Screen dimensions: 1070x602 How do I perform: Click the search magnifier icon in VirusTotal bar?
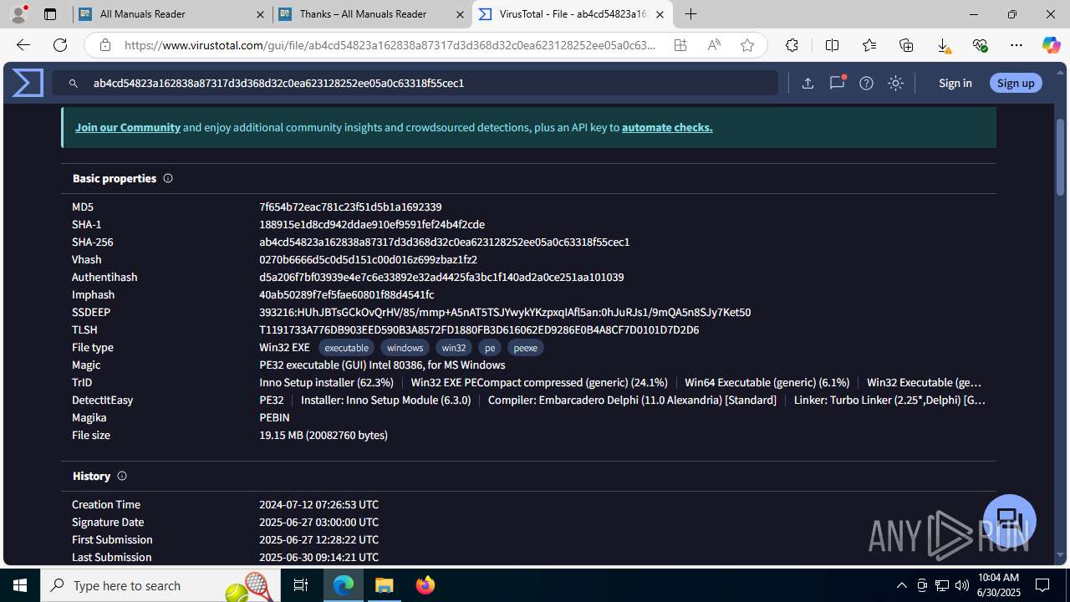(x=74, y=84)
